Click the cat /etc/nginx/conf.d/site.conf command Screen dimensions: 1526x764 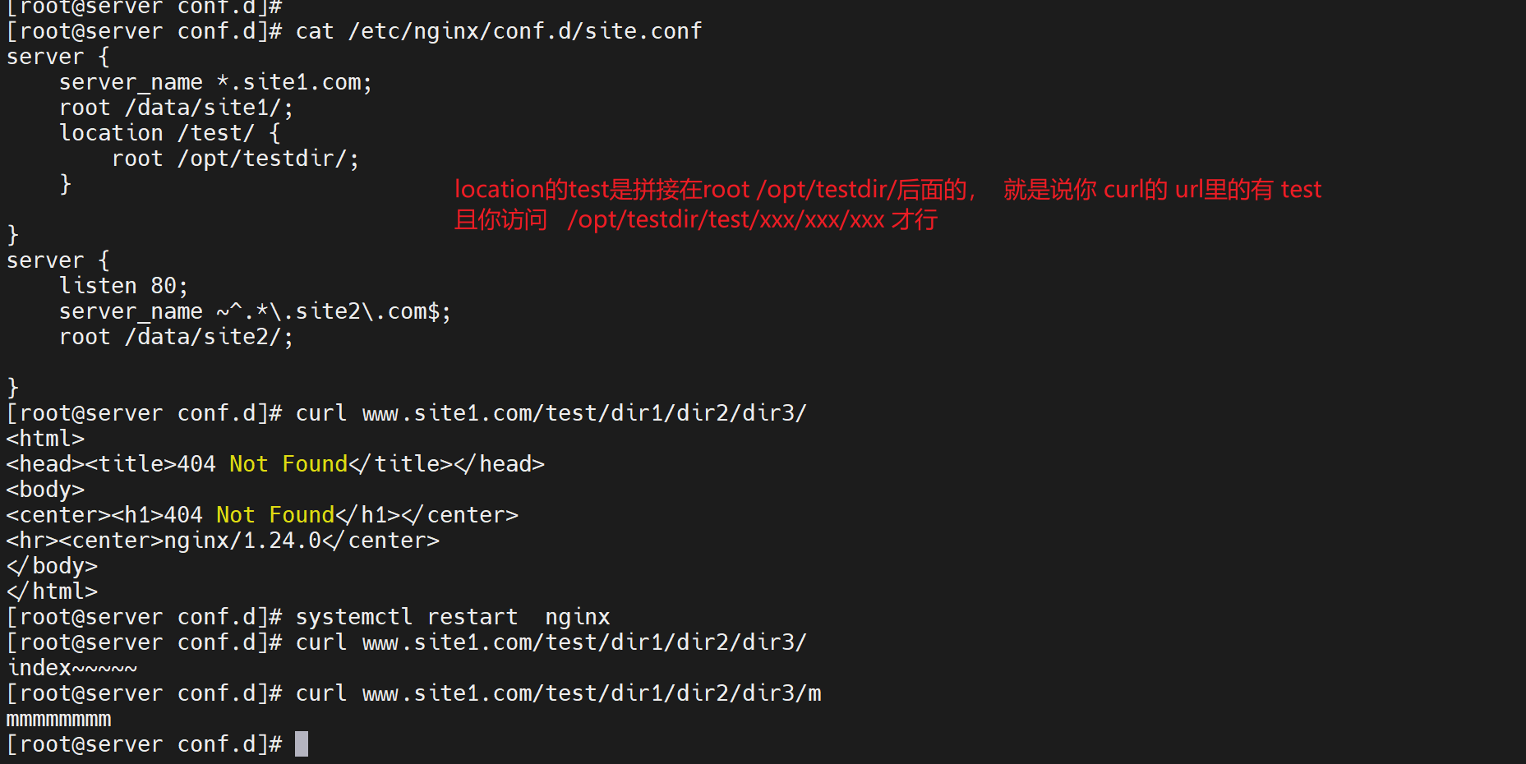[x=498, y=32]
